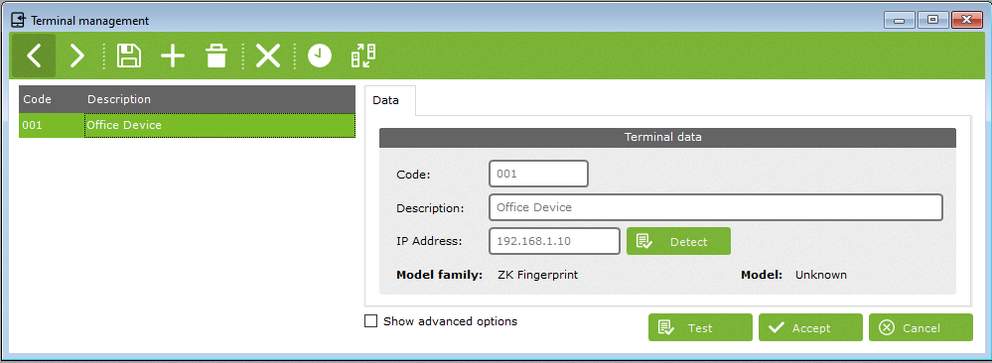Viewport: 992px width, 363px height.
Task: Save terminal with floppy disk icon
Action: (129, 56)
